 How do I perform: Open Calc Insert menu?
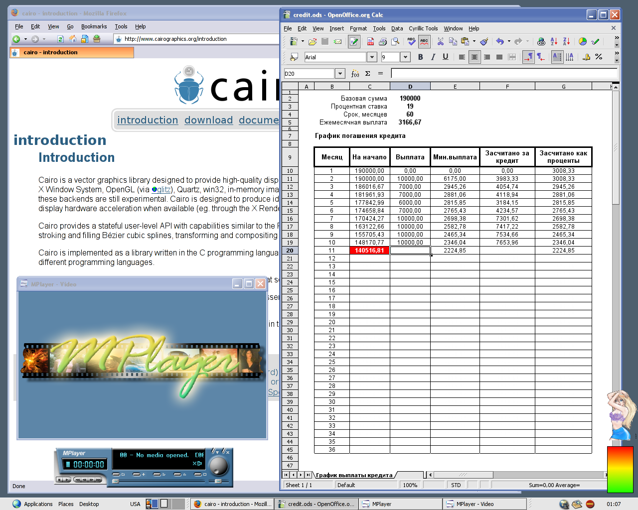(337, 28)
